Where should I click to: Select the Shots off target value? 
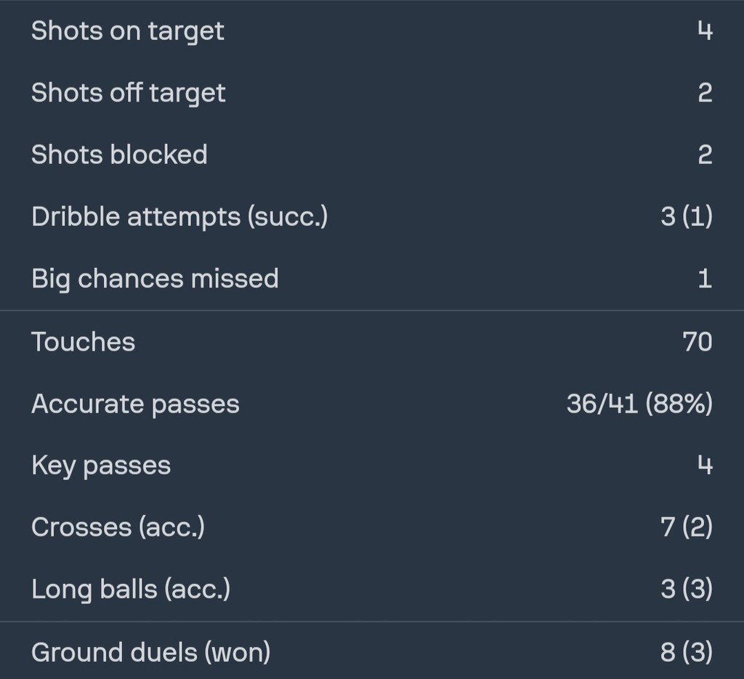[705, 93]
